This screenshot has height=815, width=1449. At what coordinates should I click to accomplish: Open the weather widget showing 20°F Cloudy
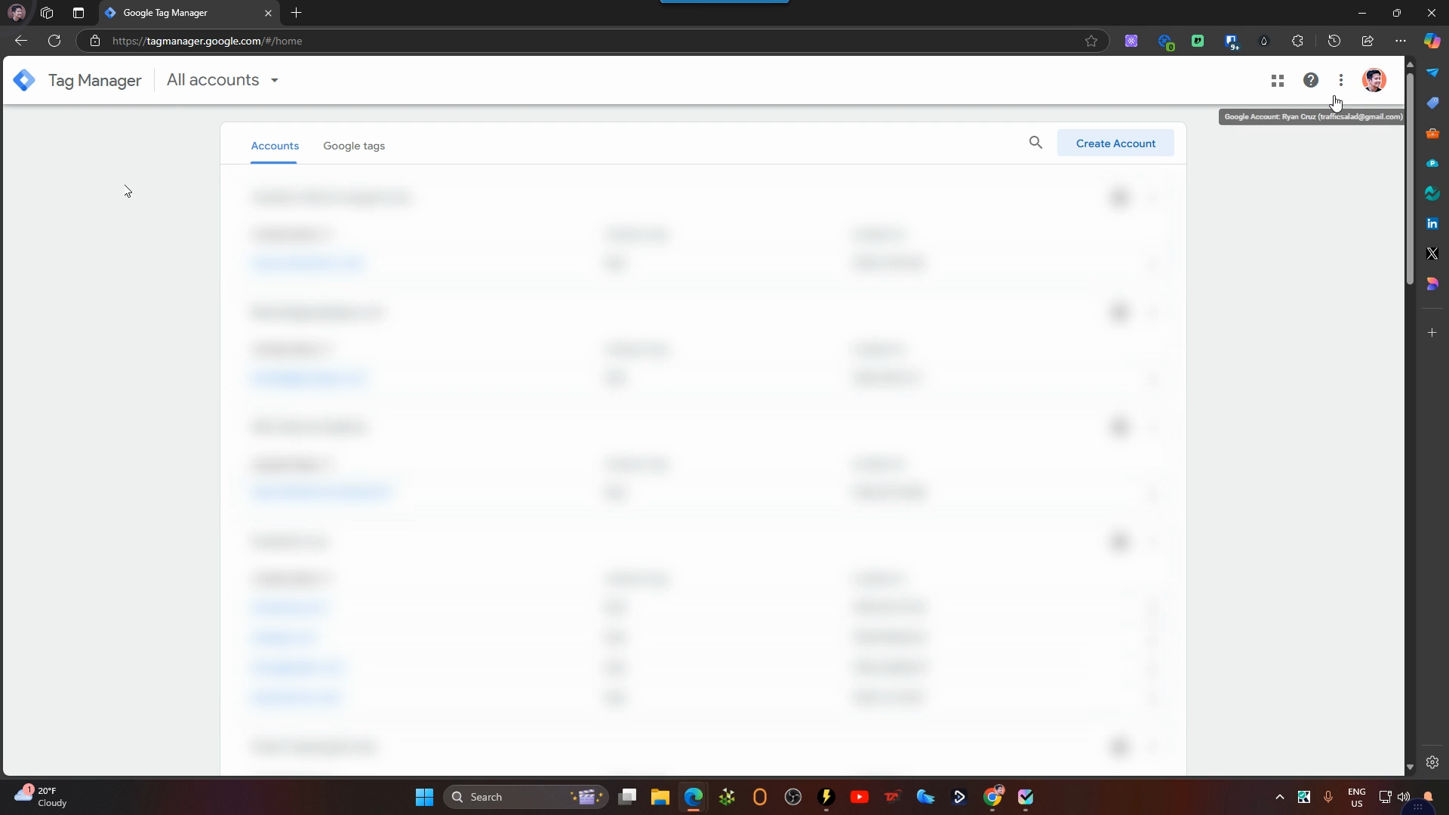pos(42,797)
